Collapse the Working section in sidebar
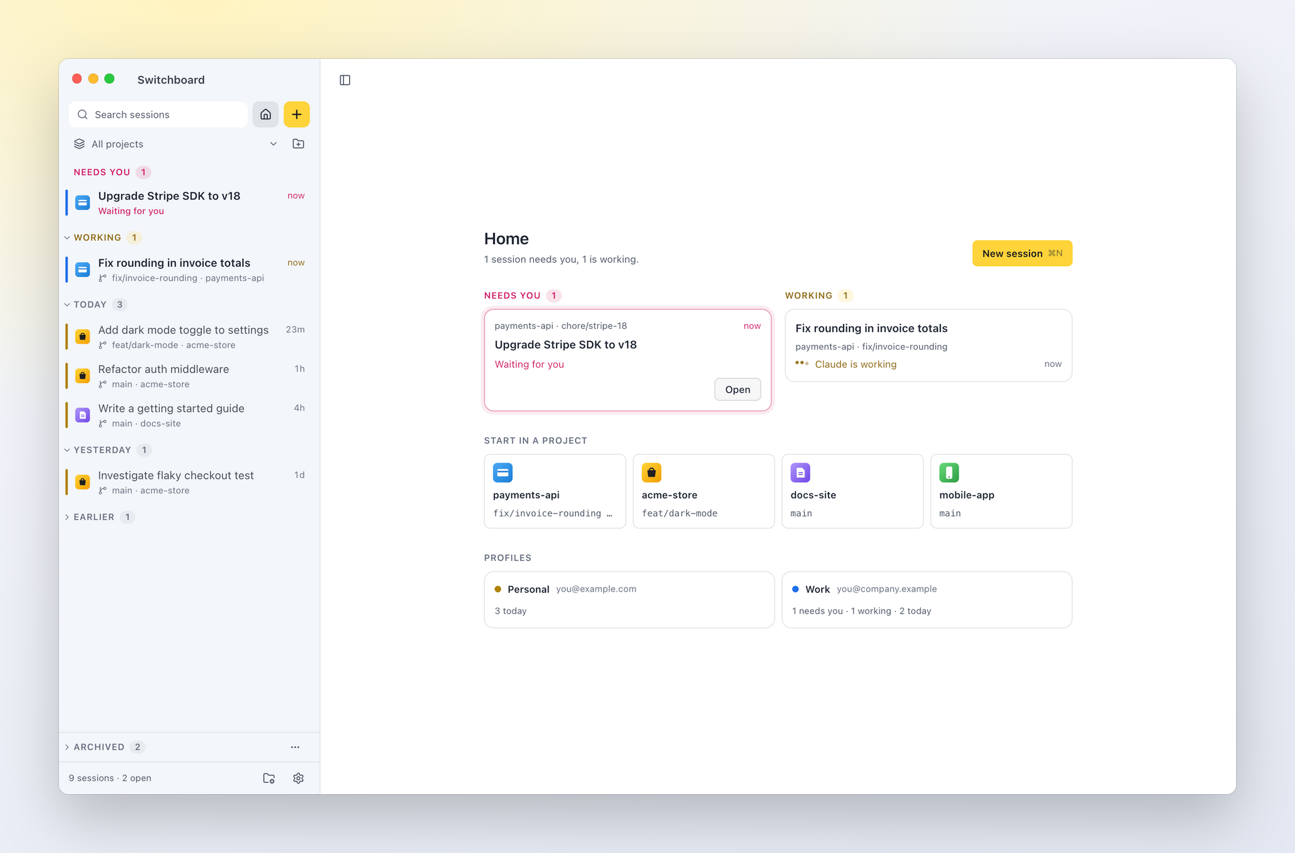The width and height of the screenshot is (1295, 853). click(x=67, y=237)
